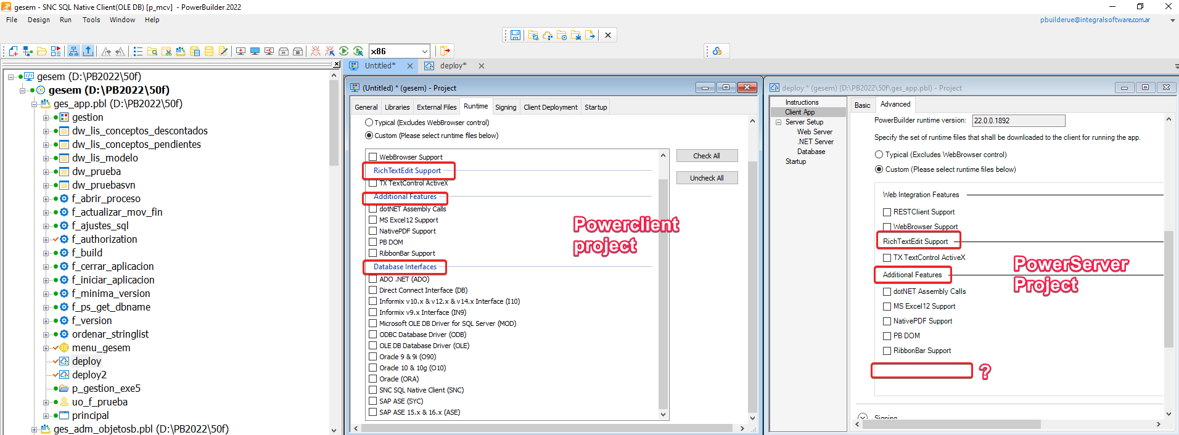Enable the NativePDF Support checkbox in PowerClient project

coord(372,231)
